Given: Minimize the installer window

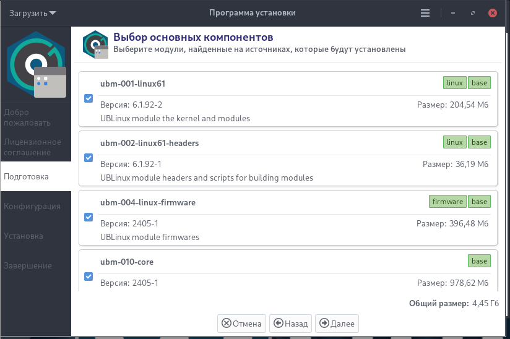Looking at the screenshot, I should (x=453, y=13).
